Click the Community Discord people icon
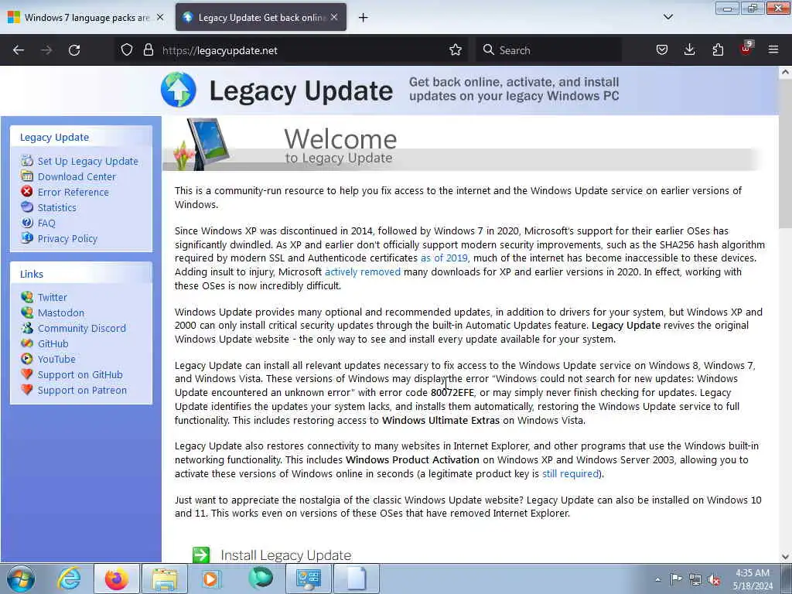 [x=27, y=328]
